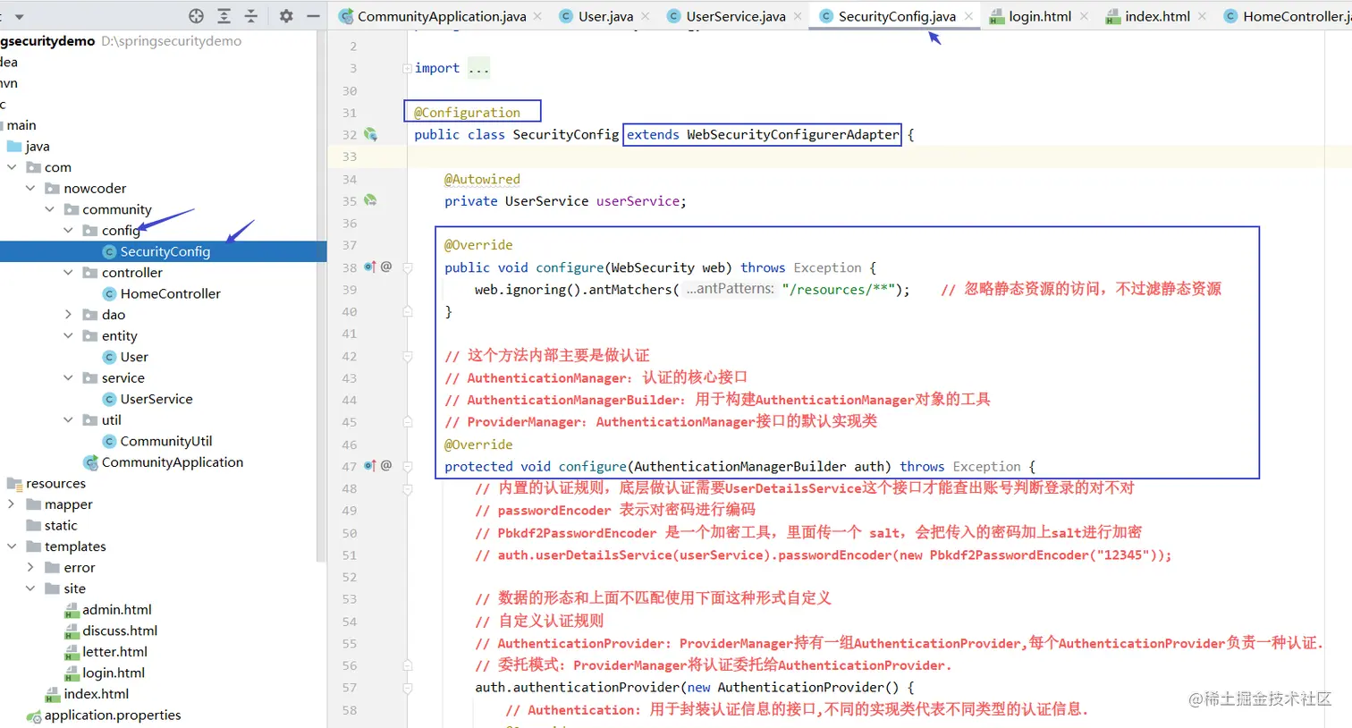Click the UserService class icon in the tree

(x=110, y=399)
